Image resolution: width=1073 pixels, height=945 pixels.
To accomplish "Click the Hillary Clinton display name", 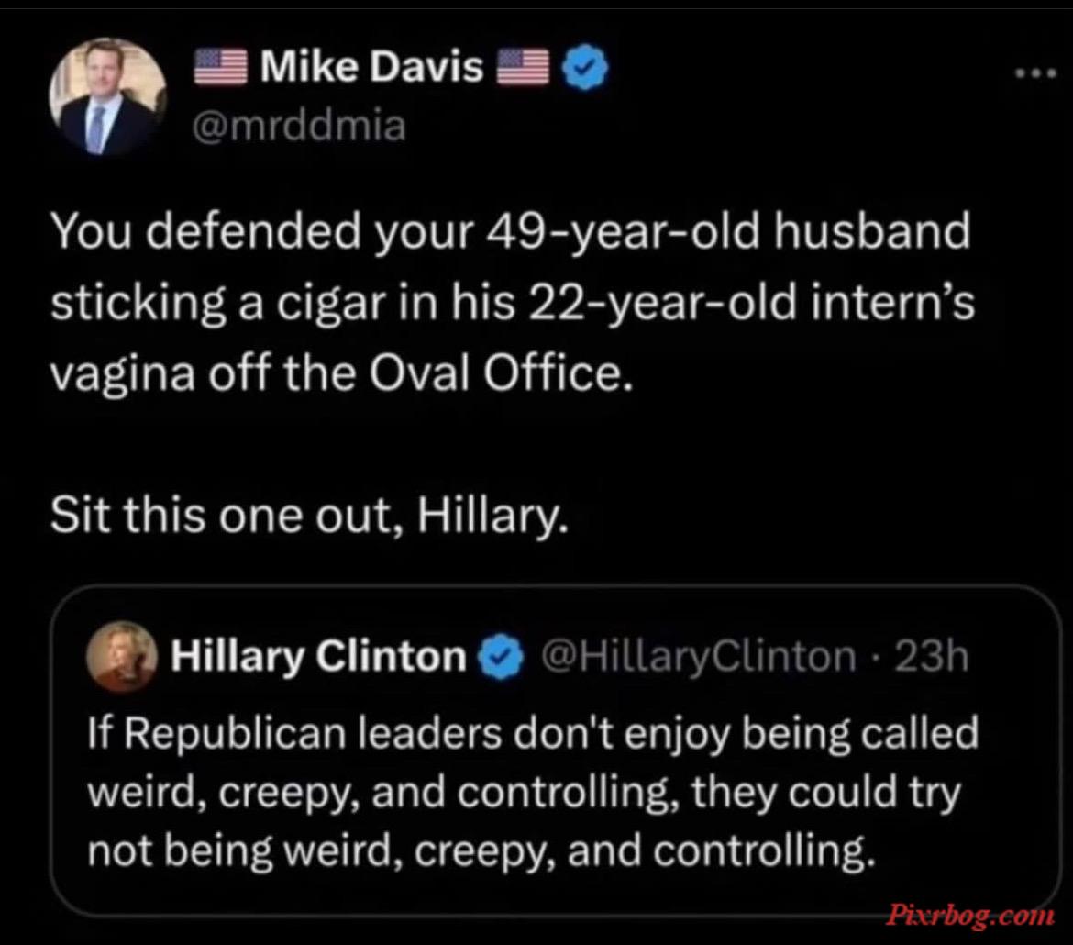I will (x=319, y=656).
